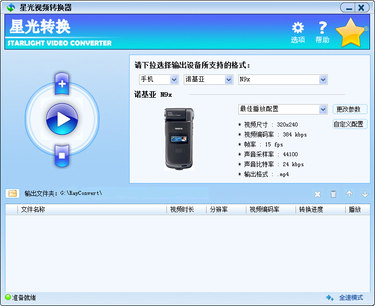Viewport: 375px width, 306px height.
Task: Minimize the 星光视频转换器 window
Action: (x=349, y=8)
